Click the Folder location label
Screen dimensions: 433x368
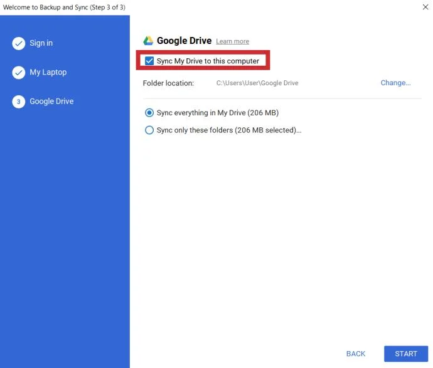click(x=168, y=83)
